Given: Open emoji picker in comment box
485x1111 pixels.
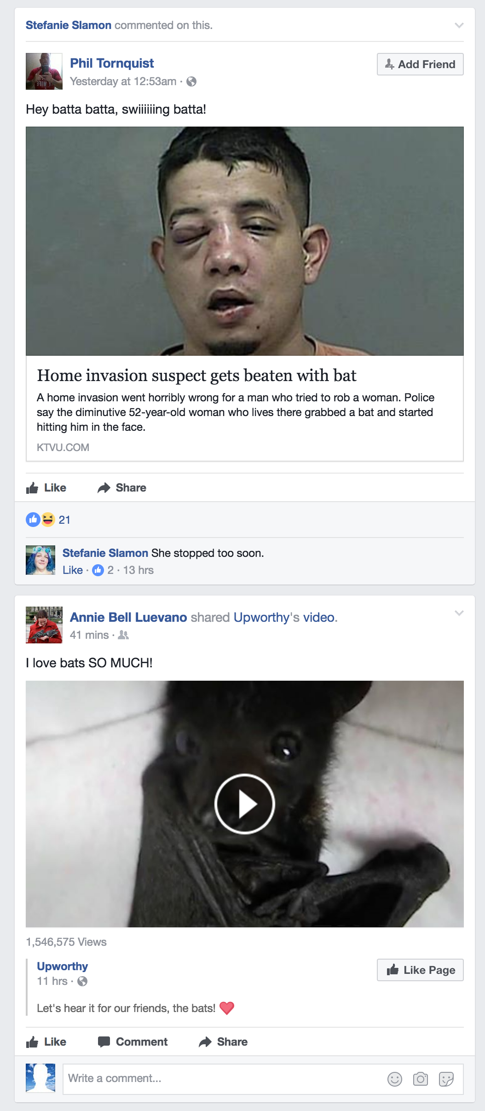Looking at the screenshot, I should tap(394, 1079).
